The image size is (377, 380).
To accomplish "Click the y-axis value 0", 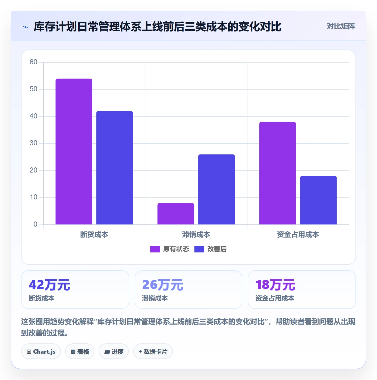I will coord(35,224).
